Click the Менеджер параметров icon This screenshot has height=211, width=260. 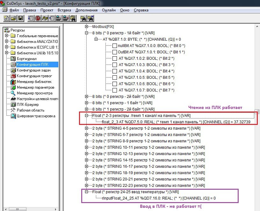point(13,87)
